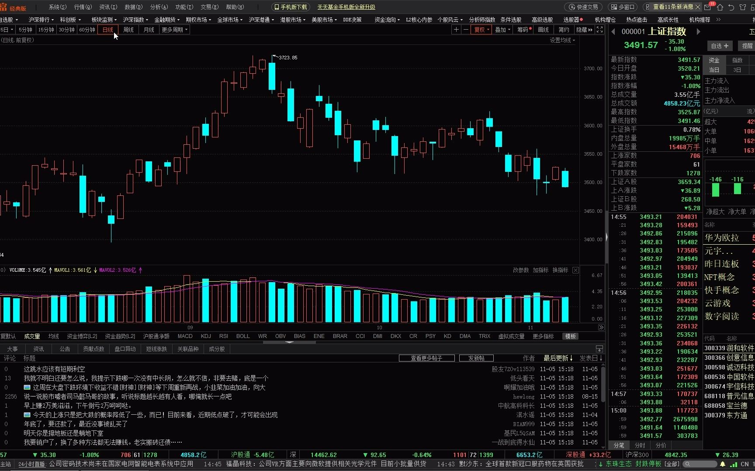This screenshot has width=755, height=471.
Task: Select 3日 fund flow period
Action: click(x=737, y=70)
